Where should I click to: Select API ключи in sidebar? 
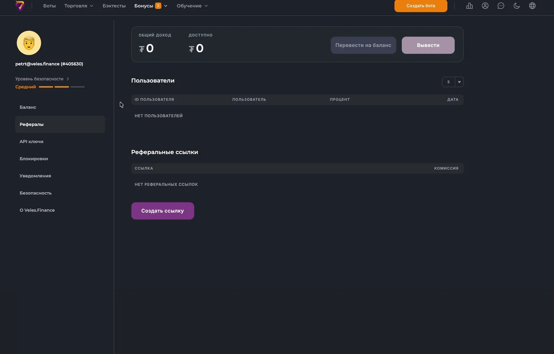point(31,142)
